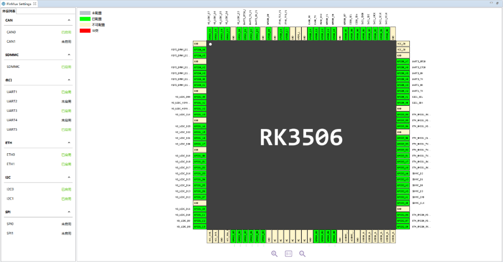Image resolution: width=503 pixels, height=262 pixels.
Task: Click the VO_LCDC_D12 signal label
Action: click(183, 197)
